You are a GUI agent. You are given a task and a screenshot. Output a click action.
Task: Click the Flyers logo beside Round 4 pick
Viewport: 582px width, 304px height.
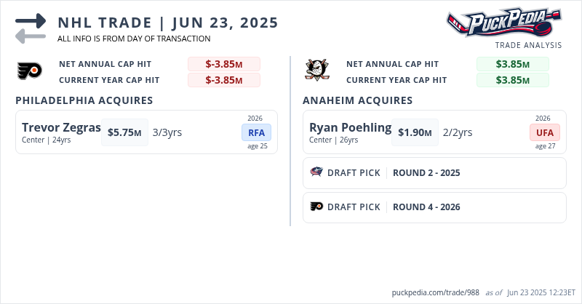(316, 207)
